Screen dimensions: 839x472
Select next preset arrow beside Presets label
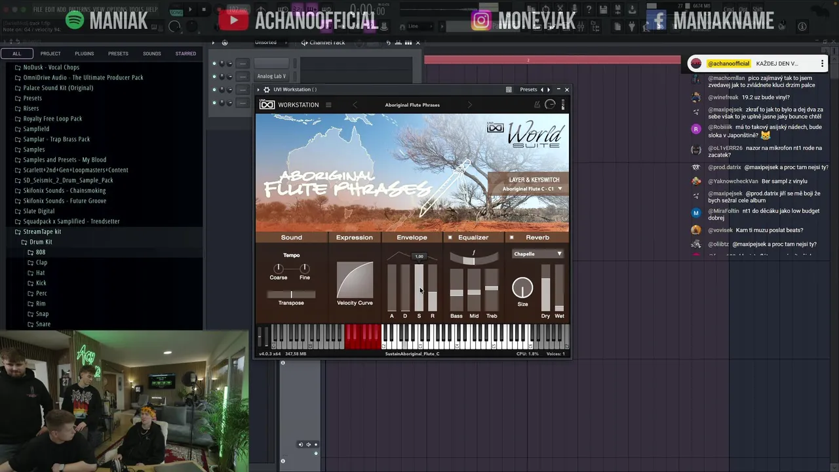pos(549,89)
